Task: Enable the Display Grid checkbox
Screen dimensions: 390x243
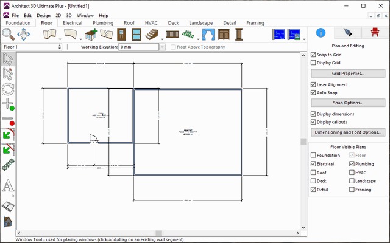Action: [x=313, y=63]
